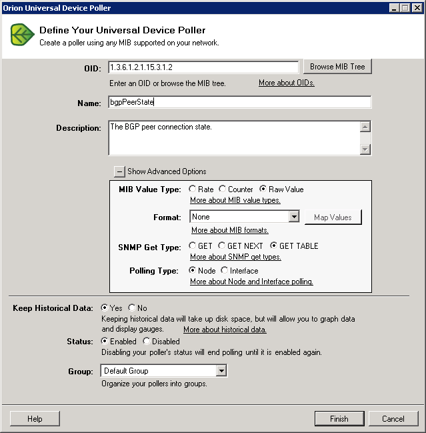Open More about Node and Interface polling
426x433 pixels.
[x=251, y=282]
